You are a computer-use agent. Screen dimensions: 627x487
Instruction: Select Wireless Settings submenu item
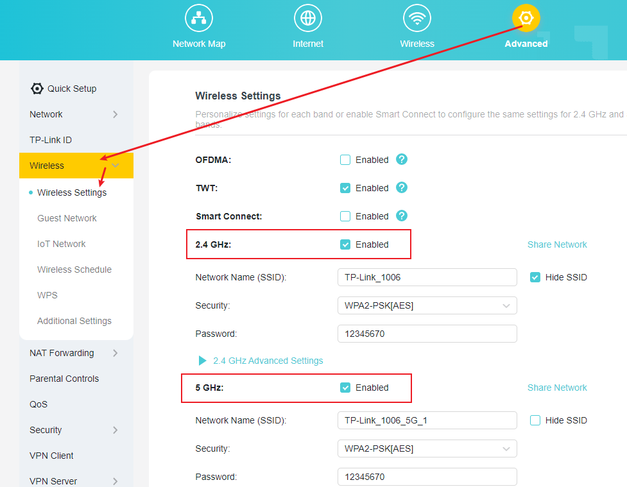tap(72, 192)
